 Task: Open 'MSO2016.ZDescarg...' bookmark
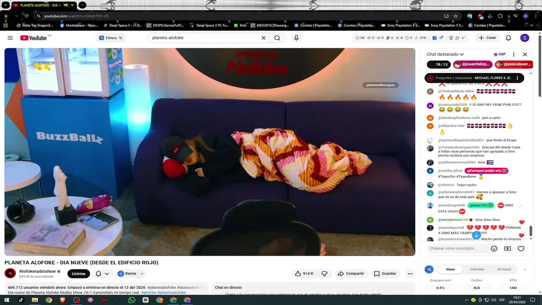coord(270,25)
